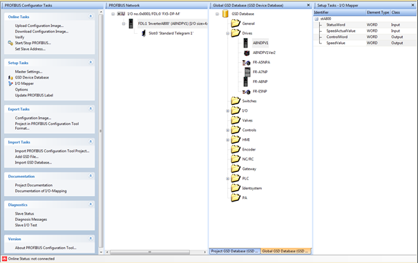Image resolution: width=418 pixels, height=263 pixels.
Task: Collapse the Setup Tasks section chevron
Action: click(91, 62)
